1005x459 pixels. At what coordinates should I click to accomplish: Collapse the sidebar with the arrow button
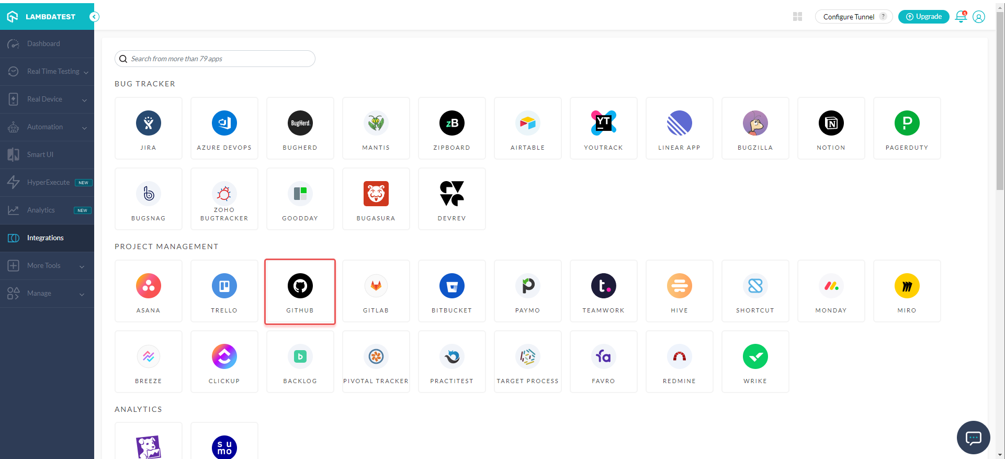[94, 17]
